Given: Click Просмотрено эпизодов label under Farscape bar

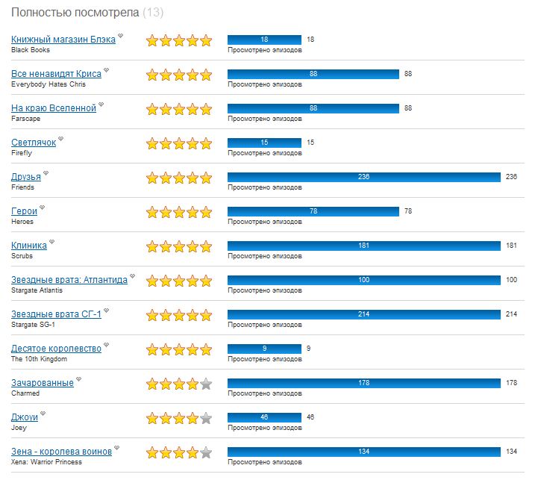Looking at the screenshot, I should (265, 119).
